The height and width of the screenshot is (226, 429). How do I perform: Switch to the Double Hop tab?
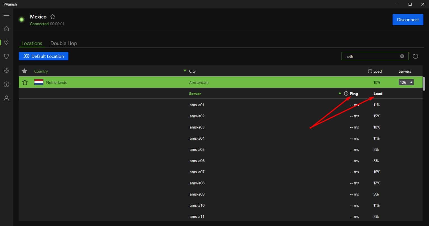[x=64, y=43]
